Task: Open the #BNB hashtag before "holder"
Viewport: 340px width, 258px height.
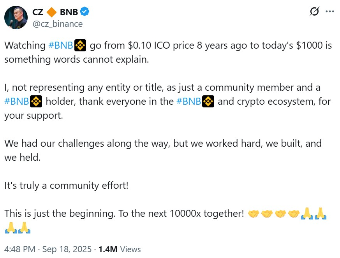Action: [17, 102]
